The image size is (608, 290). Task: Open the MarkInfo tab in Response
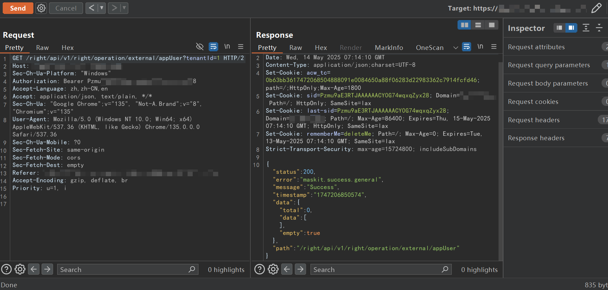[389, 48]
